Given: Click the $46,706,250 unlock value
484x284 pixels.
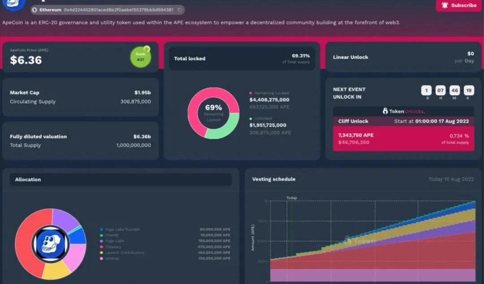Looking at the screenshot, I should click(x=354, y=142).
